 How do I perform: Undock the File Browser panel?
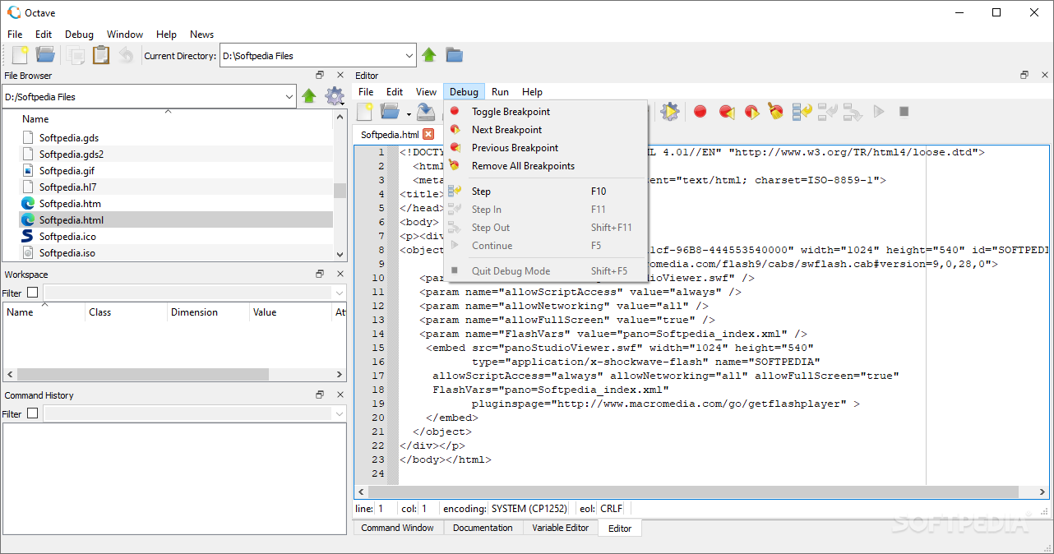320,76
